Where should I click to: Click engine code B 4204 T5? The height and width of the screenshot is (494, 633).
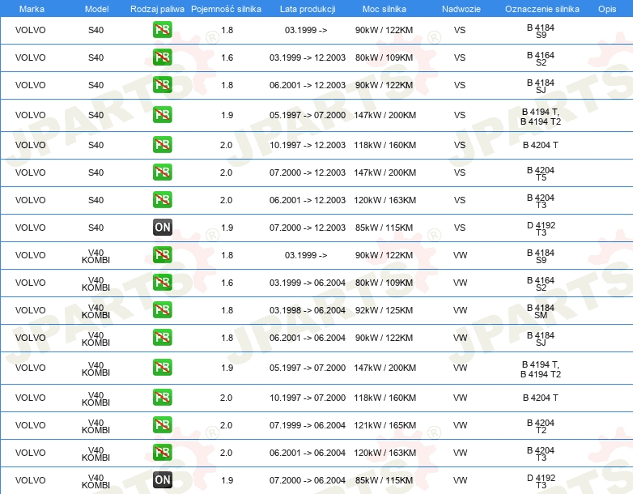point(541,173)
